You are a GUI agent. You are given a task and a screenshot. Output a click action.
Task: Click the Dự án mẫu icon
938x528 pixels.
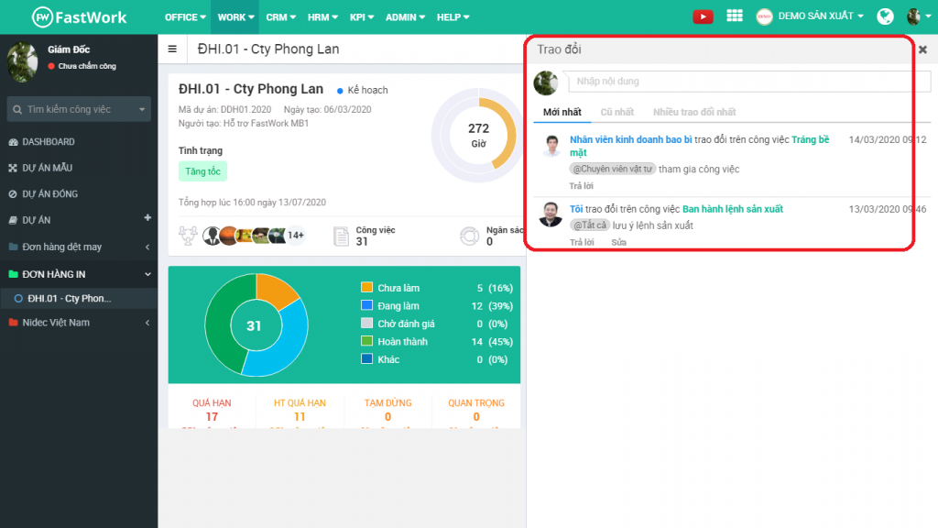coord(13,169)
